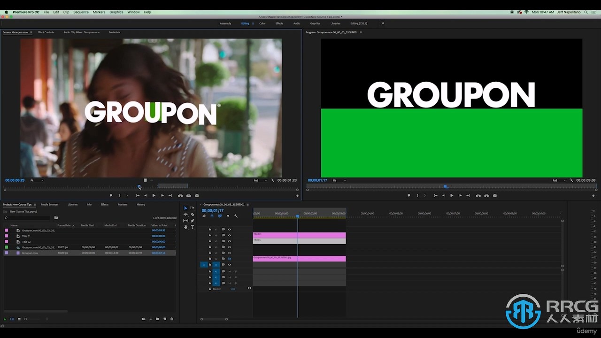Viewport: 601px width, 338px height.
Task: Select the Slip tool
Action: (185, 221)
